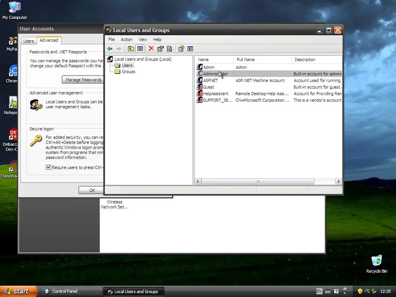Screen dimensions: 396x297
Task: Select the Advanced tab in User Accounts
Action: [x=49, y=40]
